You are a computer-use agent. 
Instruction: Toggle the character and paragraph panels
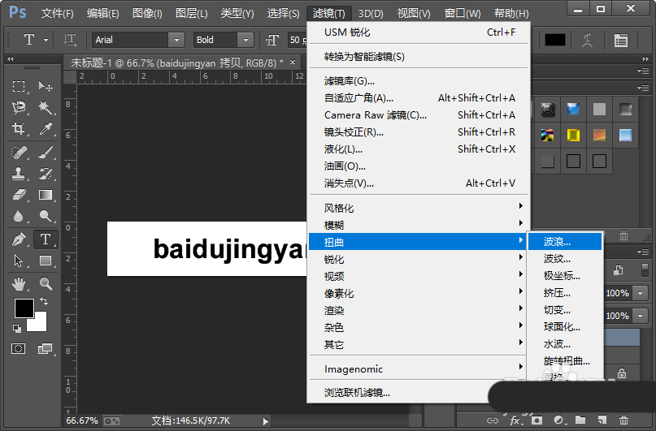621,40
